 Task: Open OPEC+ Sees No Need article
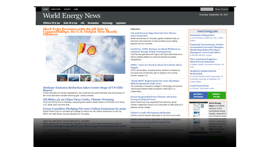tap(156, 66)
